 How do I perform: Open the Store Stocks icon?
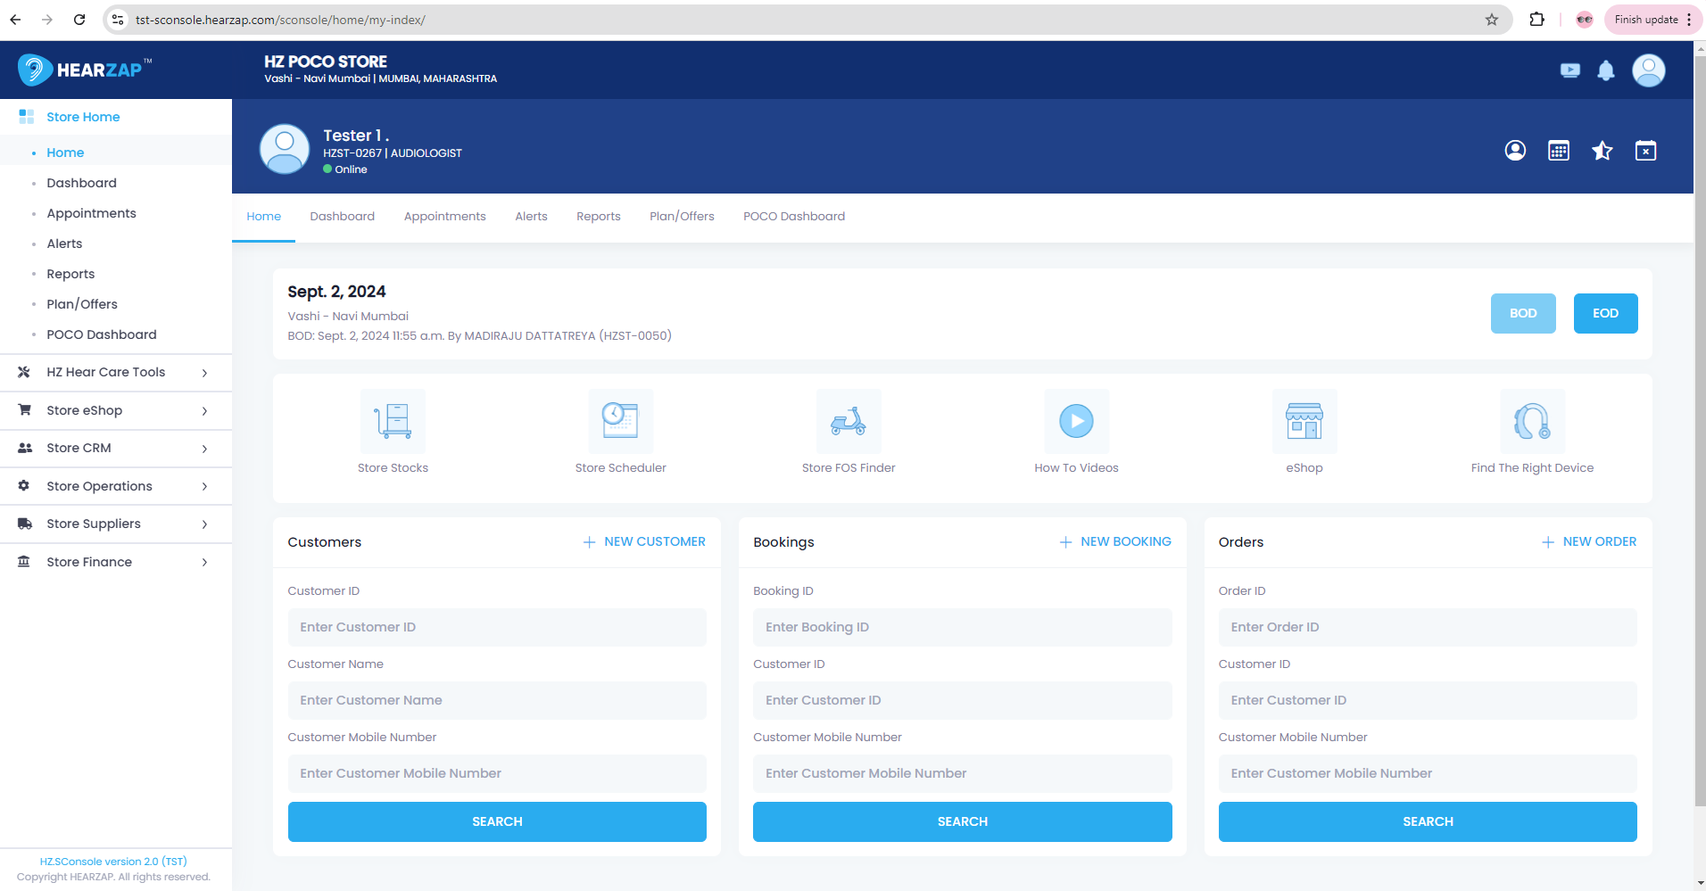click(393, 421)
